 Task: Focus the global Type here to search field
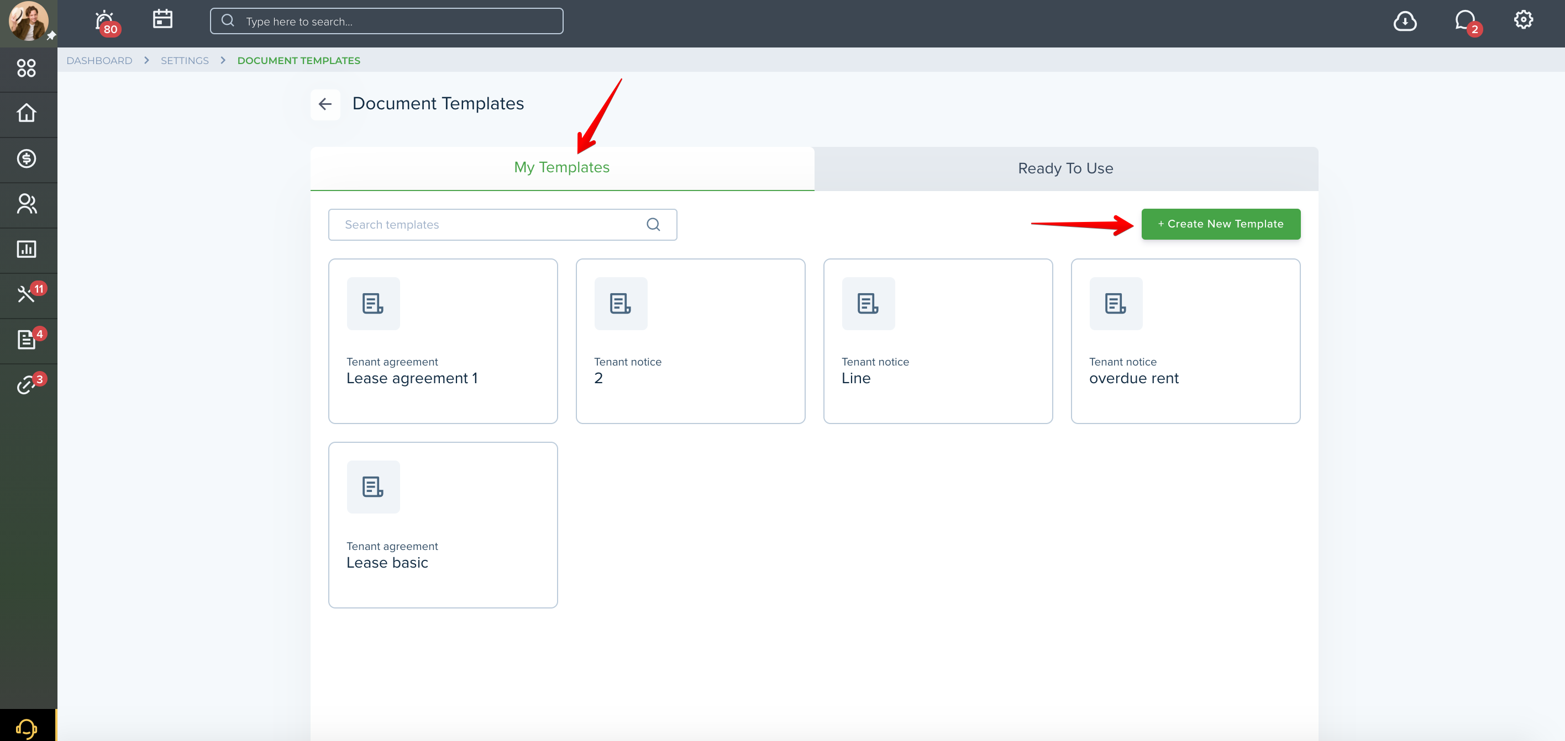pos(386,21)
